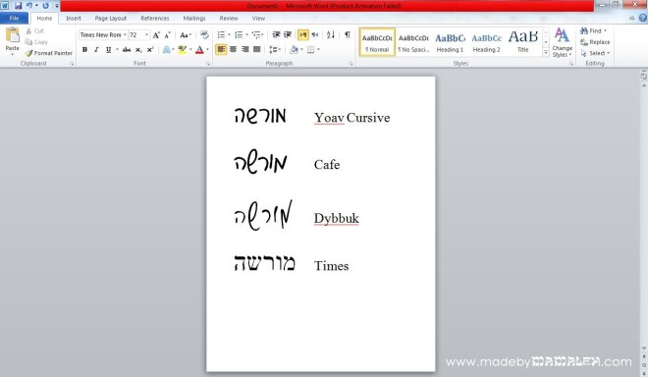Toggle subscript formatting

(x=138, y=50)
